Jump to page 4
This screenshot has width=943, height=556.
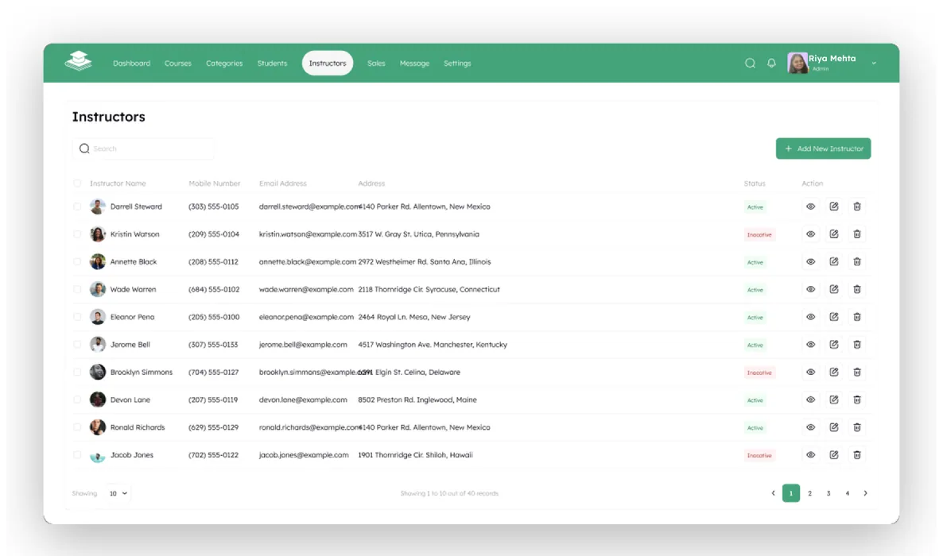coord(848,493)
